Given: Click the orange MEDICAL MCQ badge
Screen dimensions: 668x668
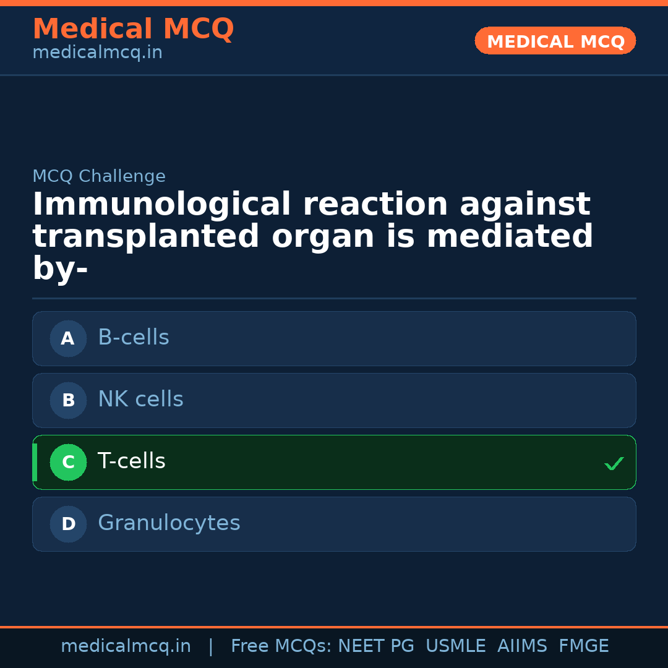Looking at the screenshot, I should 555,41.
